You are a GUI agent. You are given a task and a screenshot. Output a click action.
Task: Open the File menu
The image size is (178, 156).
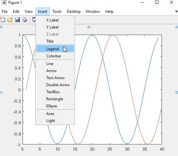click(x=4, y=12)
